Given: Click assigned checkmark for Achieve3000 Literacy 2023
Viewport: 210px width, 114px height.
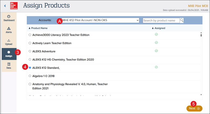Looking at the screenshot, I should [156, 34].
